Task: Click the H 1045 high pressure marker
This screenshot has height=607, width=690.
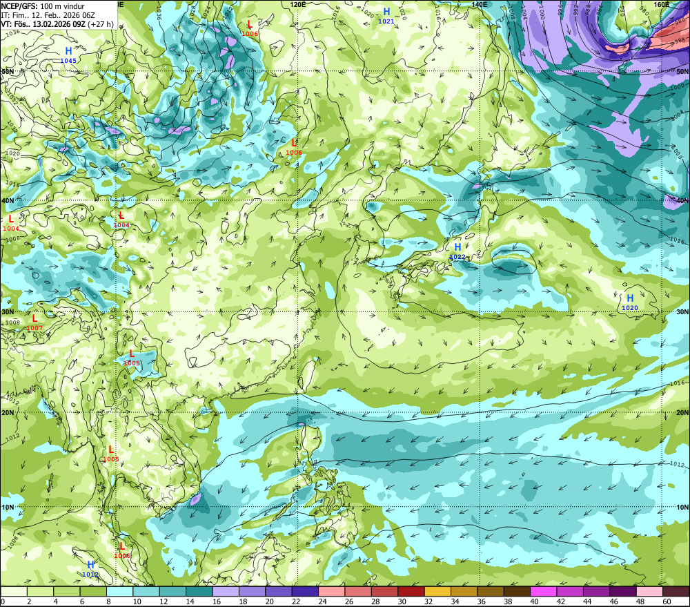Action: coord(68,55)
